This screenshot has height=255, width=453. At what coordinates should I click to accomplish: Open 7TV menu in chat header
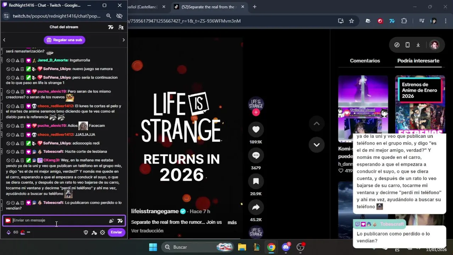(x=111, y=27)
